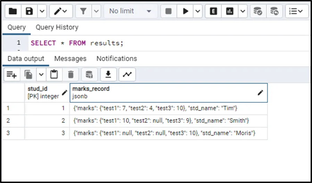
Task: Switch to the Notifications tab
Action: [x=117, y=59]
